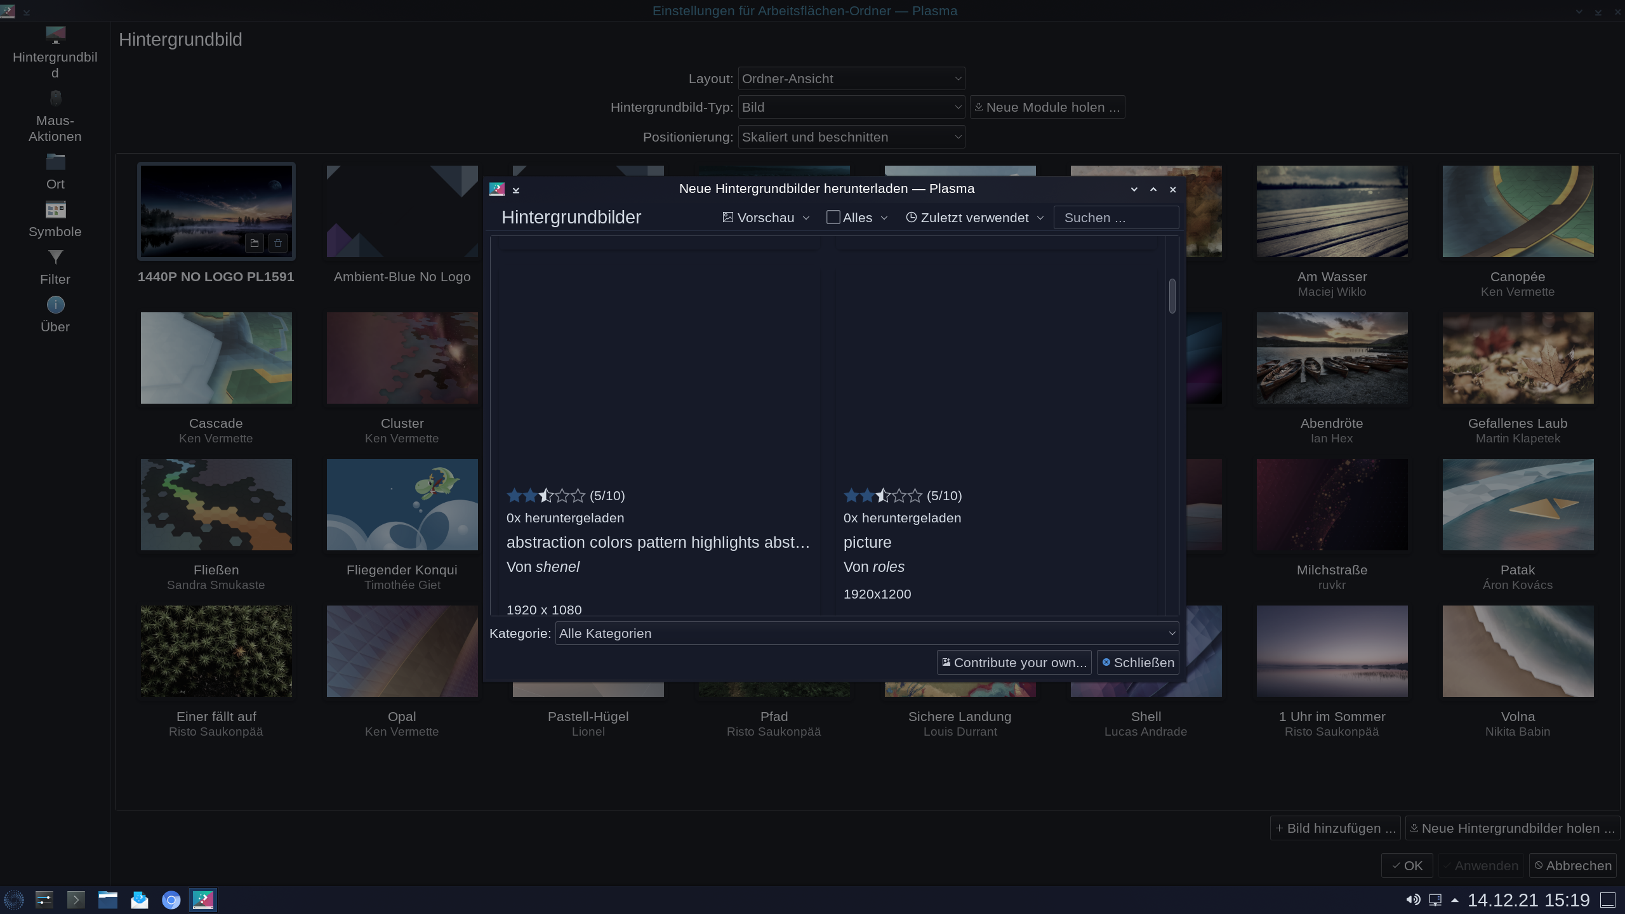Launch the Chromium browser from taskbar
The image size is (1625, 914).
click(x=171, y=900)
